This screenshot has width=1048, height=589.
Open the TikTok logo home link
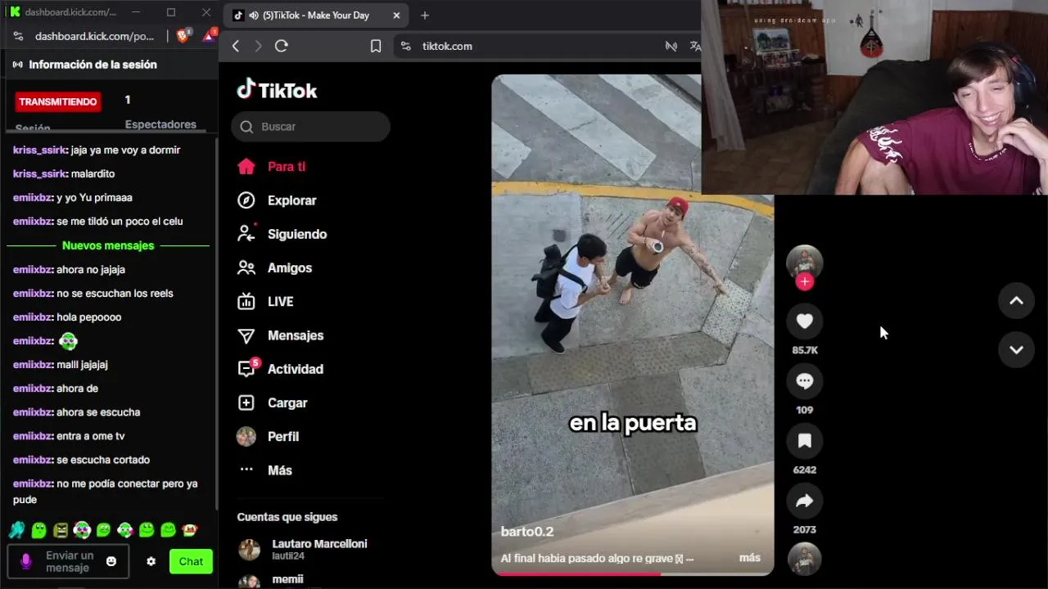[x=277, y=90]
